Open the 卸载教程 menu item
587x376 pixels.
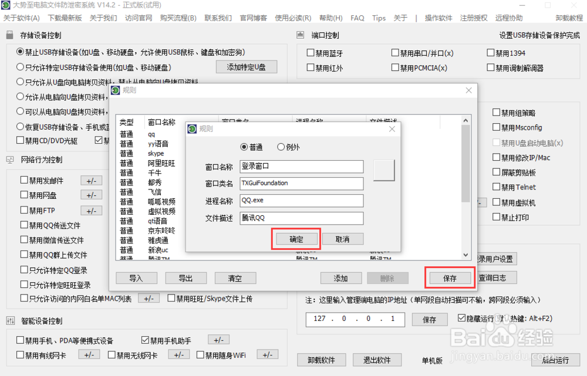point(569,18)
